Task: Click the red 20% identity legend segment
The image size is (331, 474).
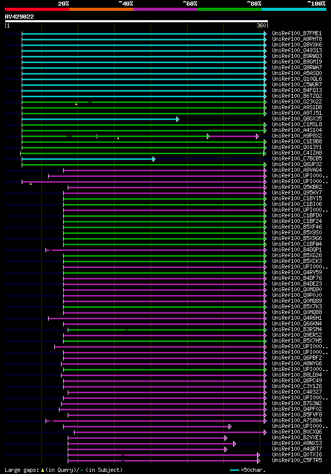Action: (37, 9)
